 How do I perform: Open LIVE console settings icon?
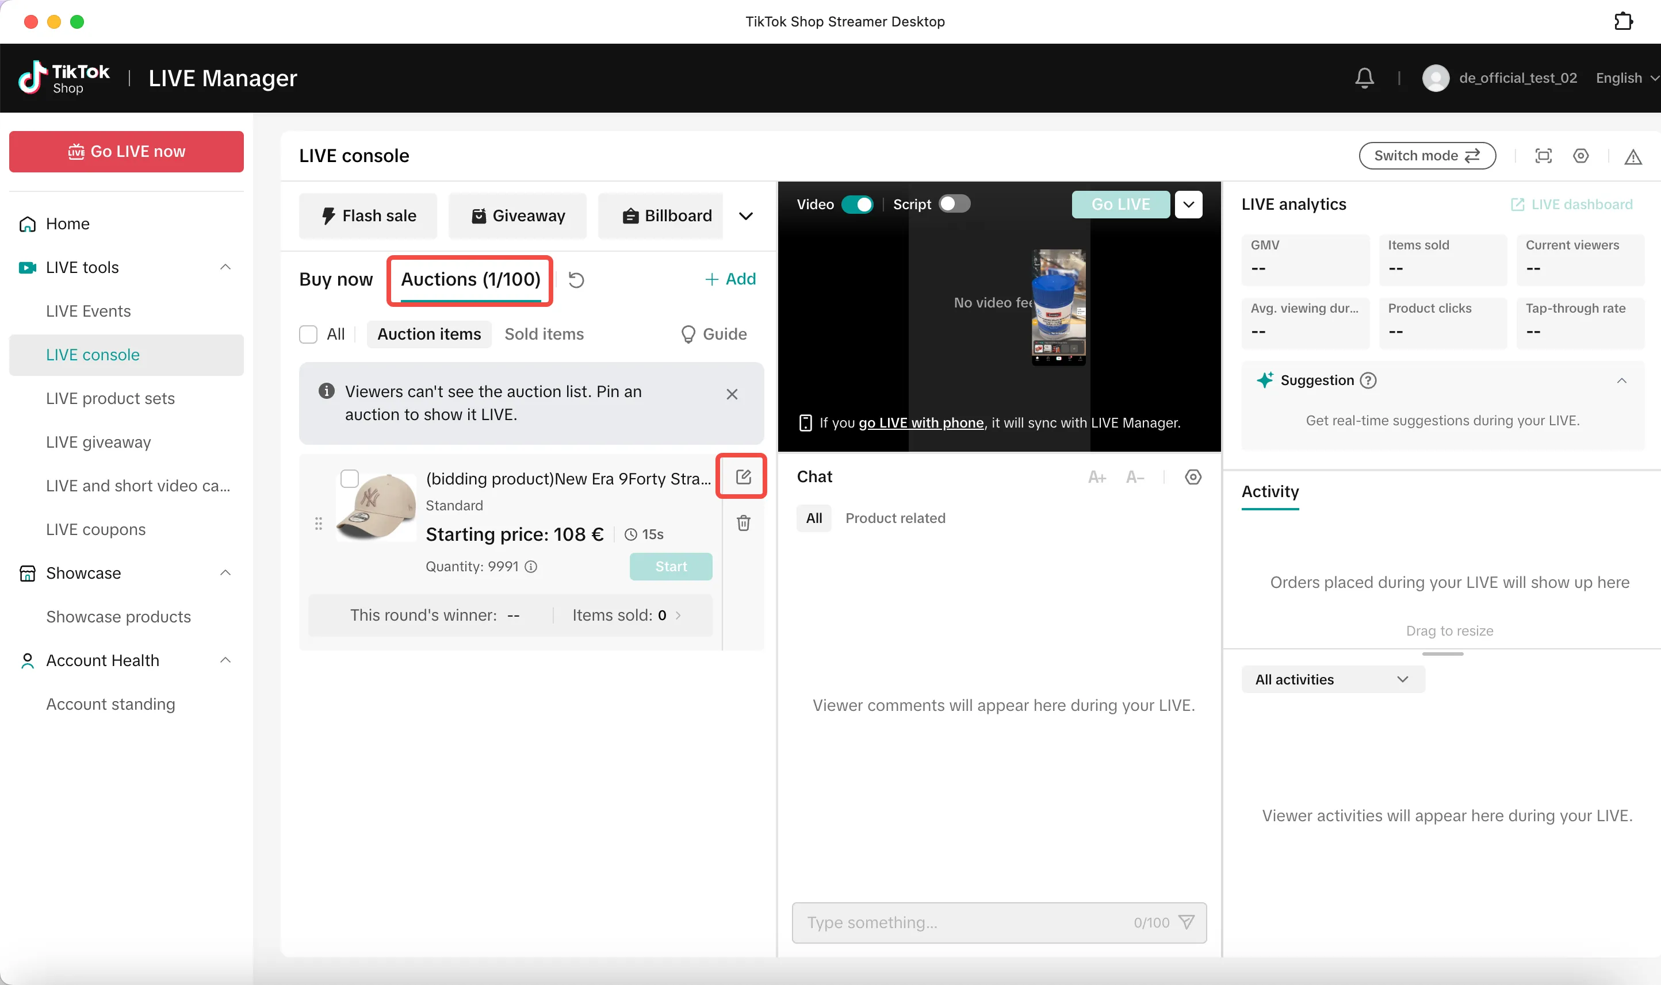pyautogui.click(x=1580, y=156)
